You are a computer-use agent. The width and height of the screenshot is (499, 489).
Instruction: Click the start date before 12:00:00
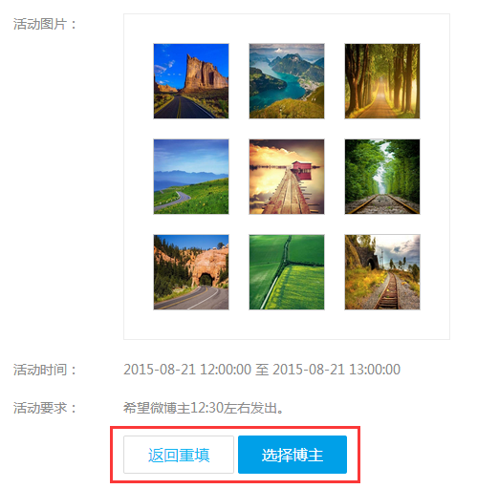[x=160, y=370]
